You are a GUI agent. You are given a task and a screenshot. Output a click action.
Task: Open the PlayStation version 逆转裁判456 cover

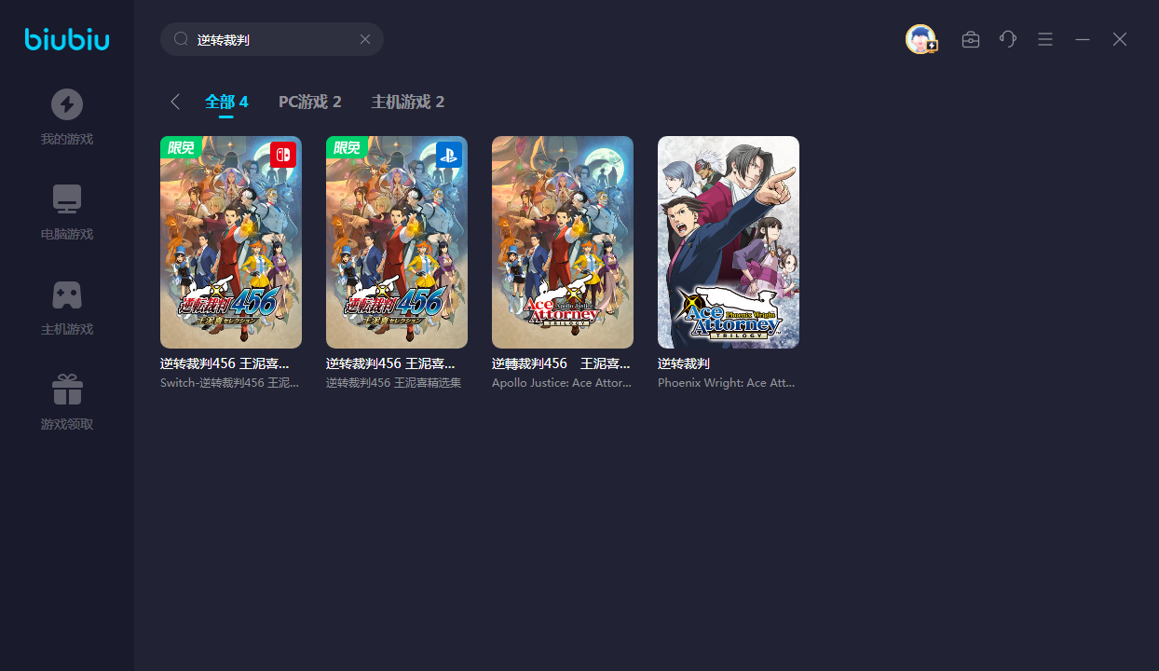click(397, 242)
